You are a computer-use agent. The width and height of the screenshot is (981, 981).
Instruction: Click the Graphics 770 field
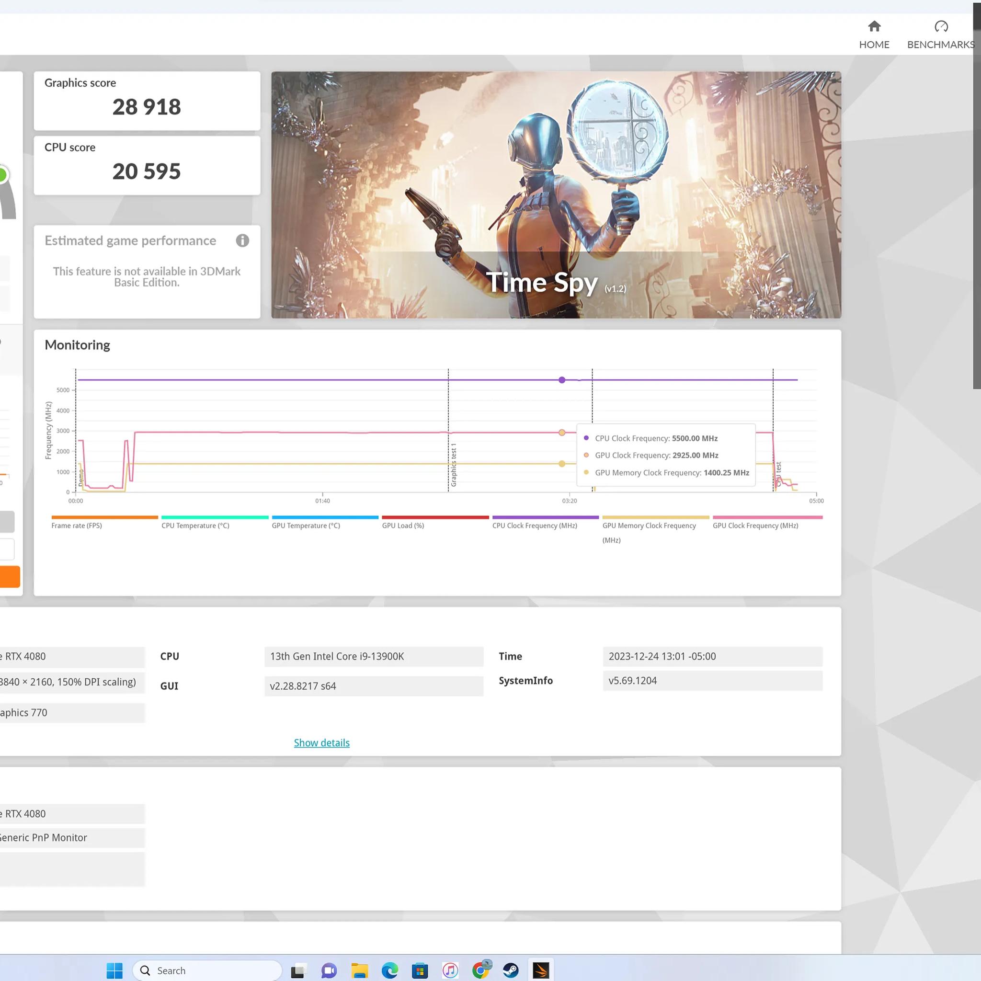pyautogui.click(x=72, y=713)
